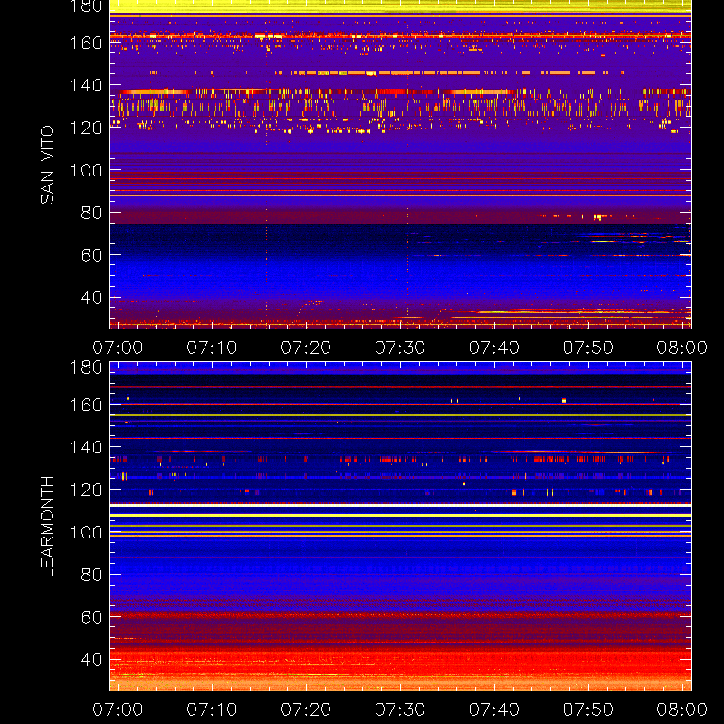Choose the 07:00 time label under Learmonth plot
Image resolution: width=724 pixels, height=724 pixels.
coord(118,710)
